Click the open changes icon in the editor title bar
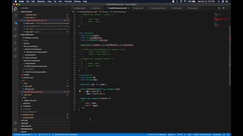Viewport: 243px width, 136px height. pyautogui.click(x=219, y=8)
